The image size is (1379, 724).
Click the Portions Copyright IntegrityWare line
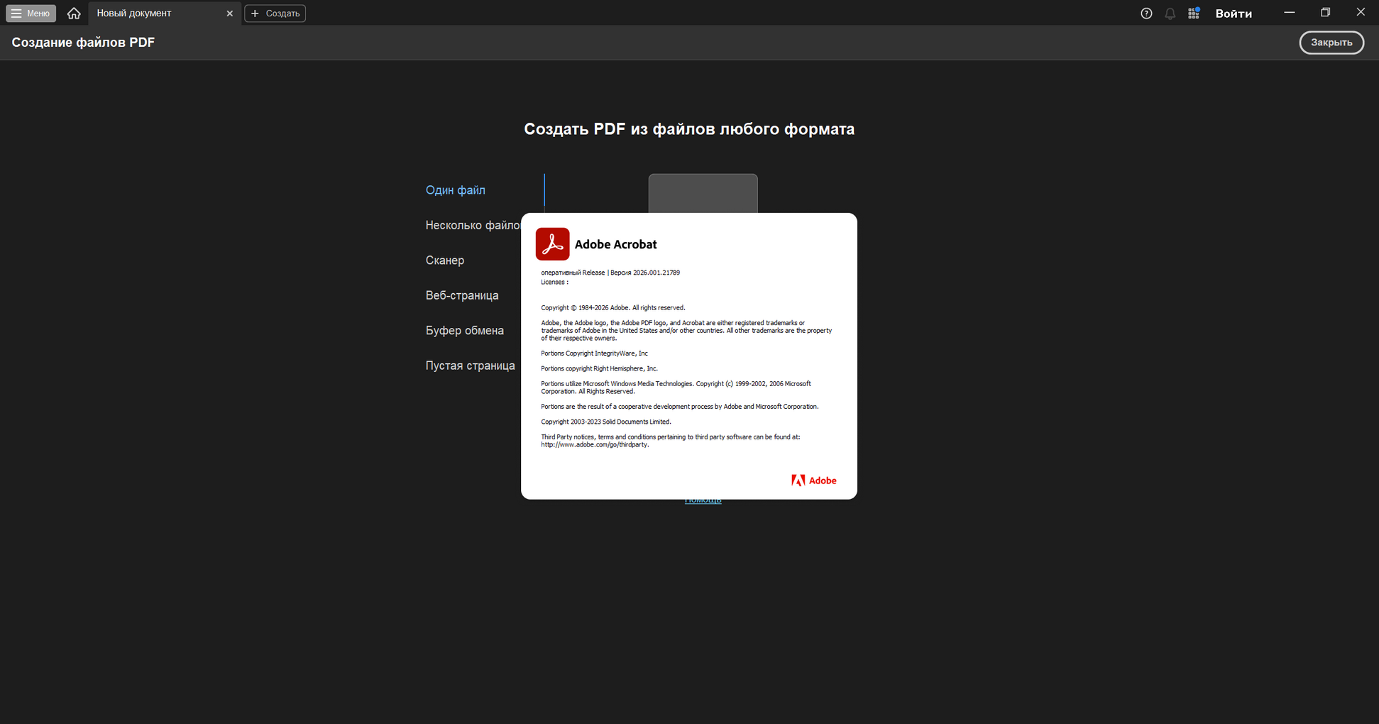point(594,353)
